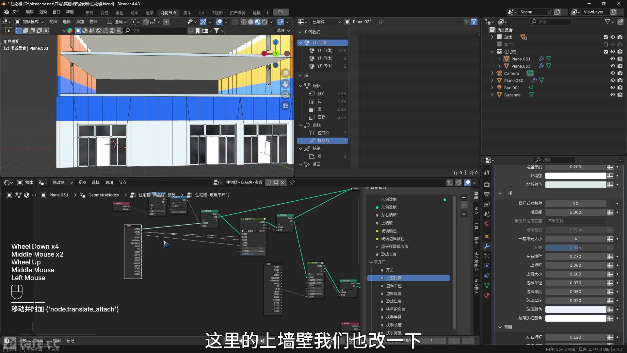Open the Scene properties tab

click(487, 214)
